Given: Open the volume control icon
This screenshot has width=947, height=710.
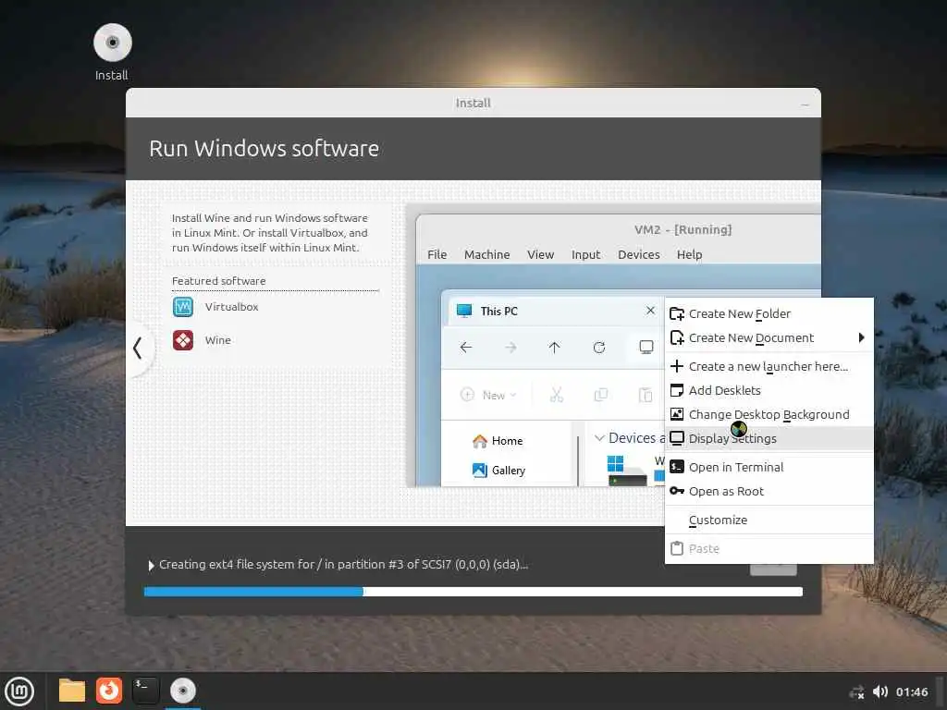Looking at the screenshot, I should click(x=880, y=692).
